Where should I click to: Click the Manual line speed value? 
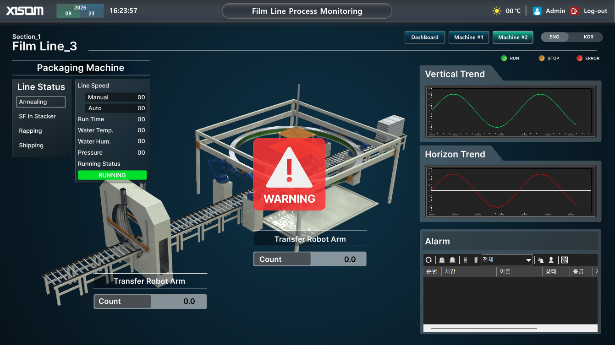(x=141, y=97)
